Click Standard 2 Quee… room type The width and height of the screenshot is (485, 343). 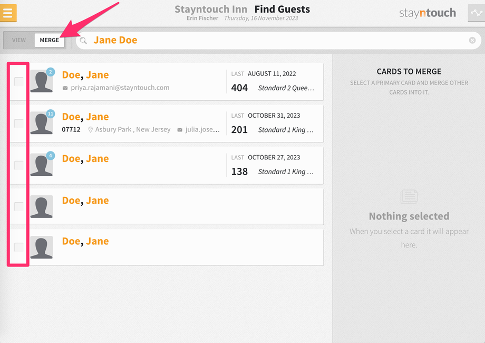[286, 88]
